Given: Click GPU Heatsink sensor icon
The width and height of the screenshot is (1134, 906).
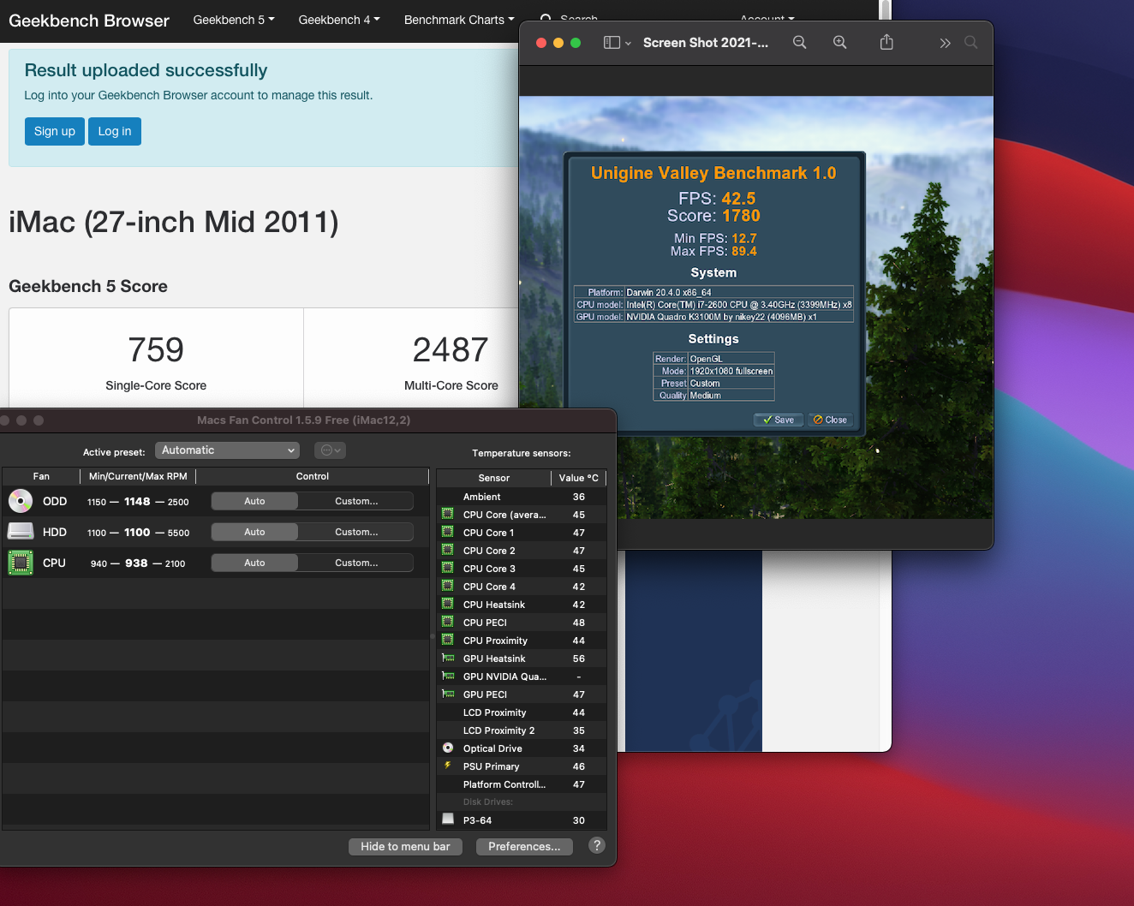Looking at the screenshot, I should click(447, 658).
